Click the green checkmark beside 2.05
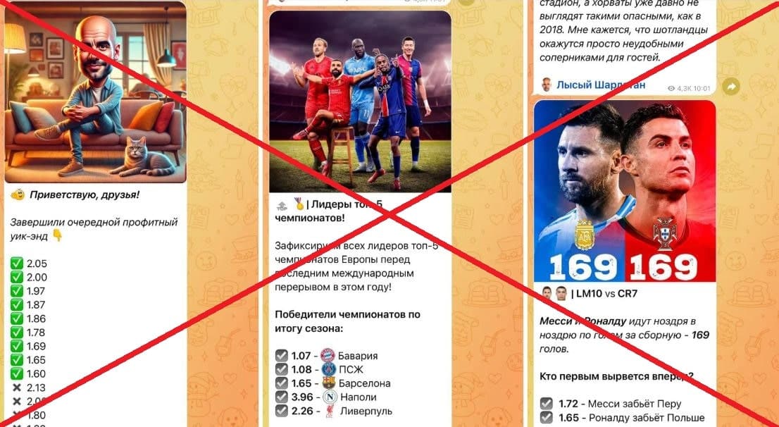The width and height of the screenshot is (779, 427). (17, 264)
